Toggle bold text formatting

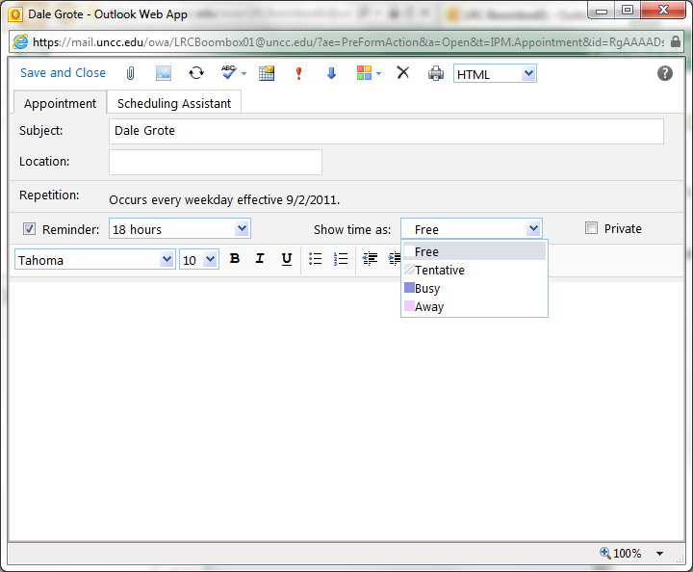[235, 259]
